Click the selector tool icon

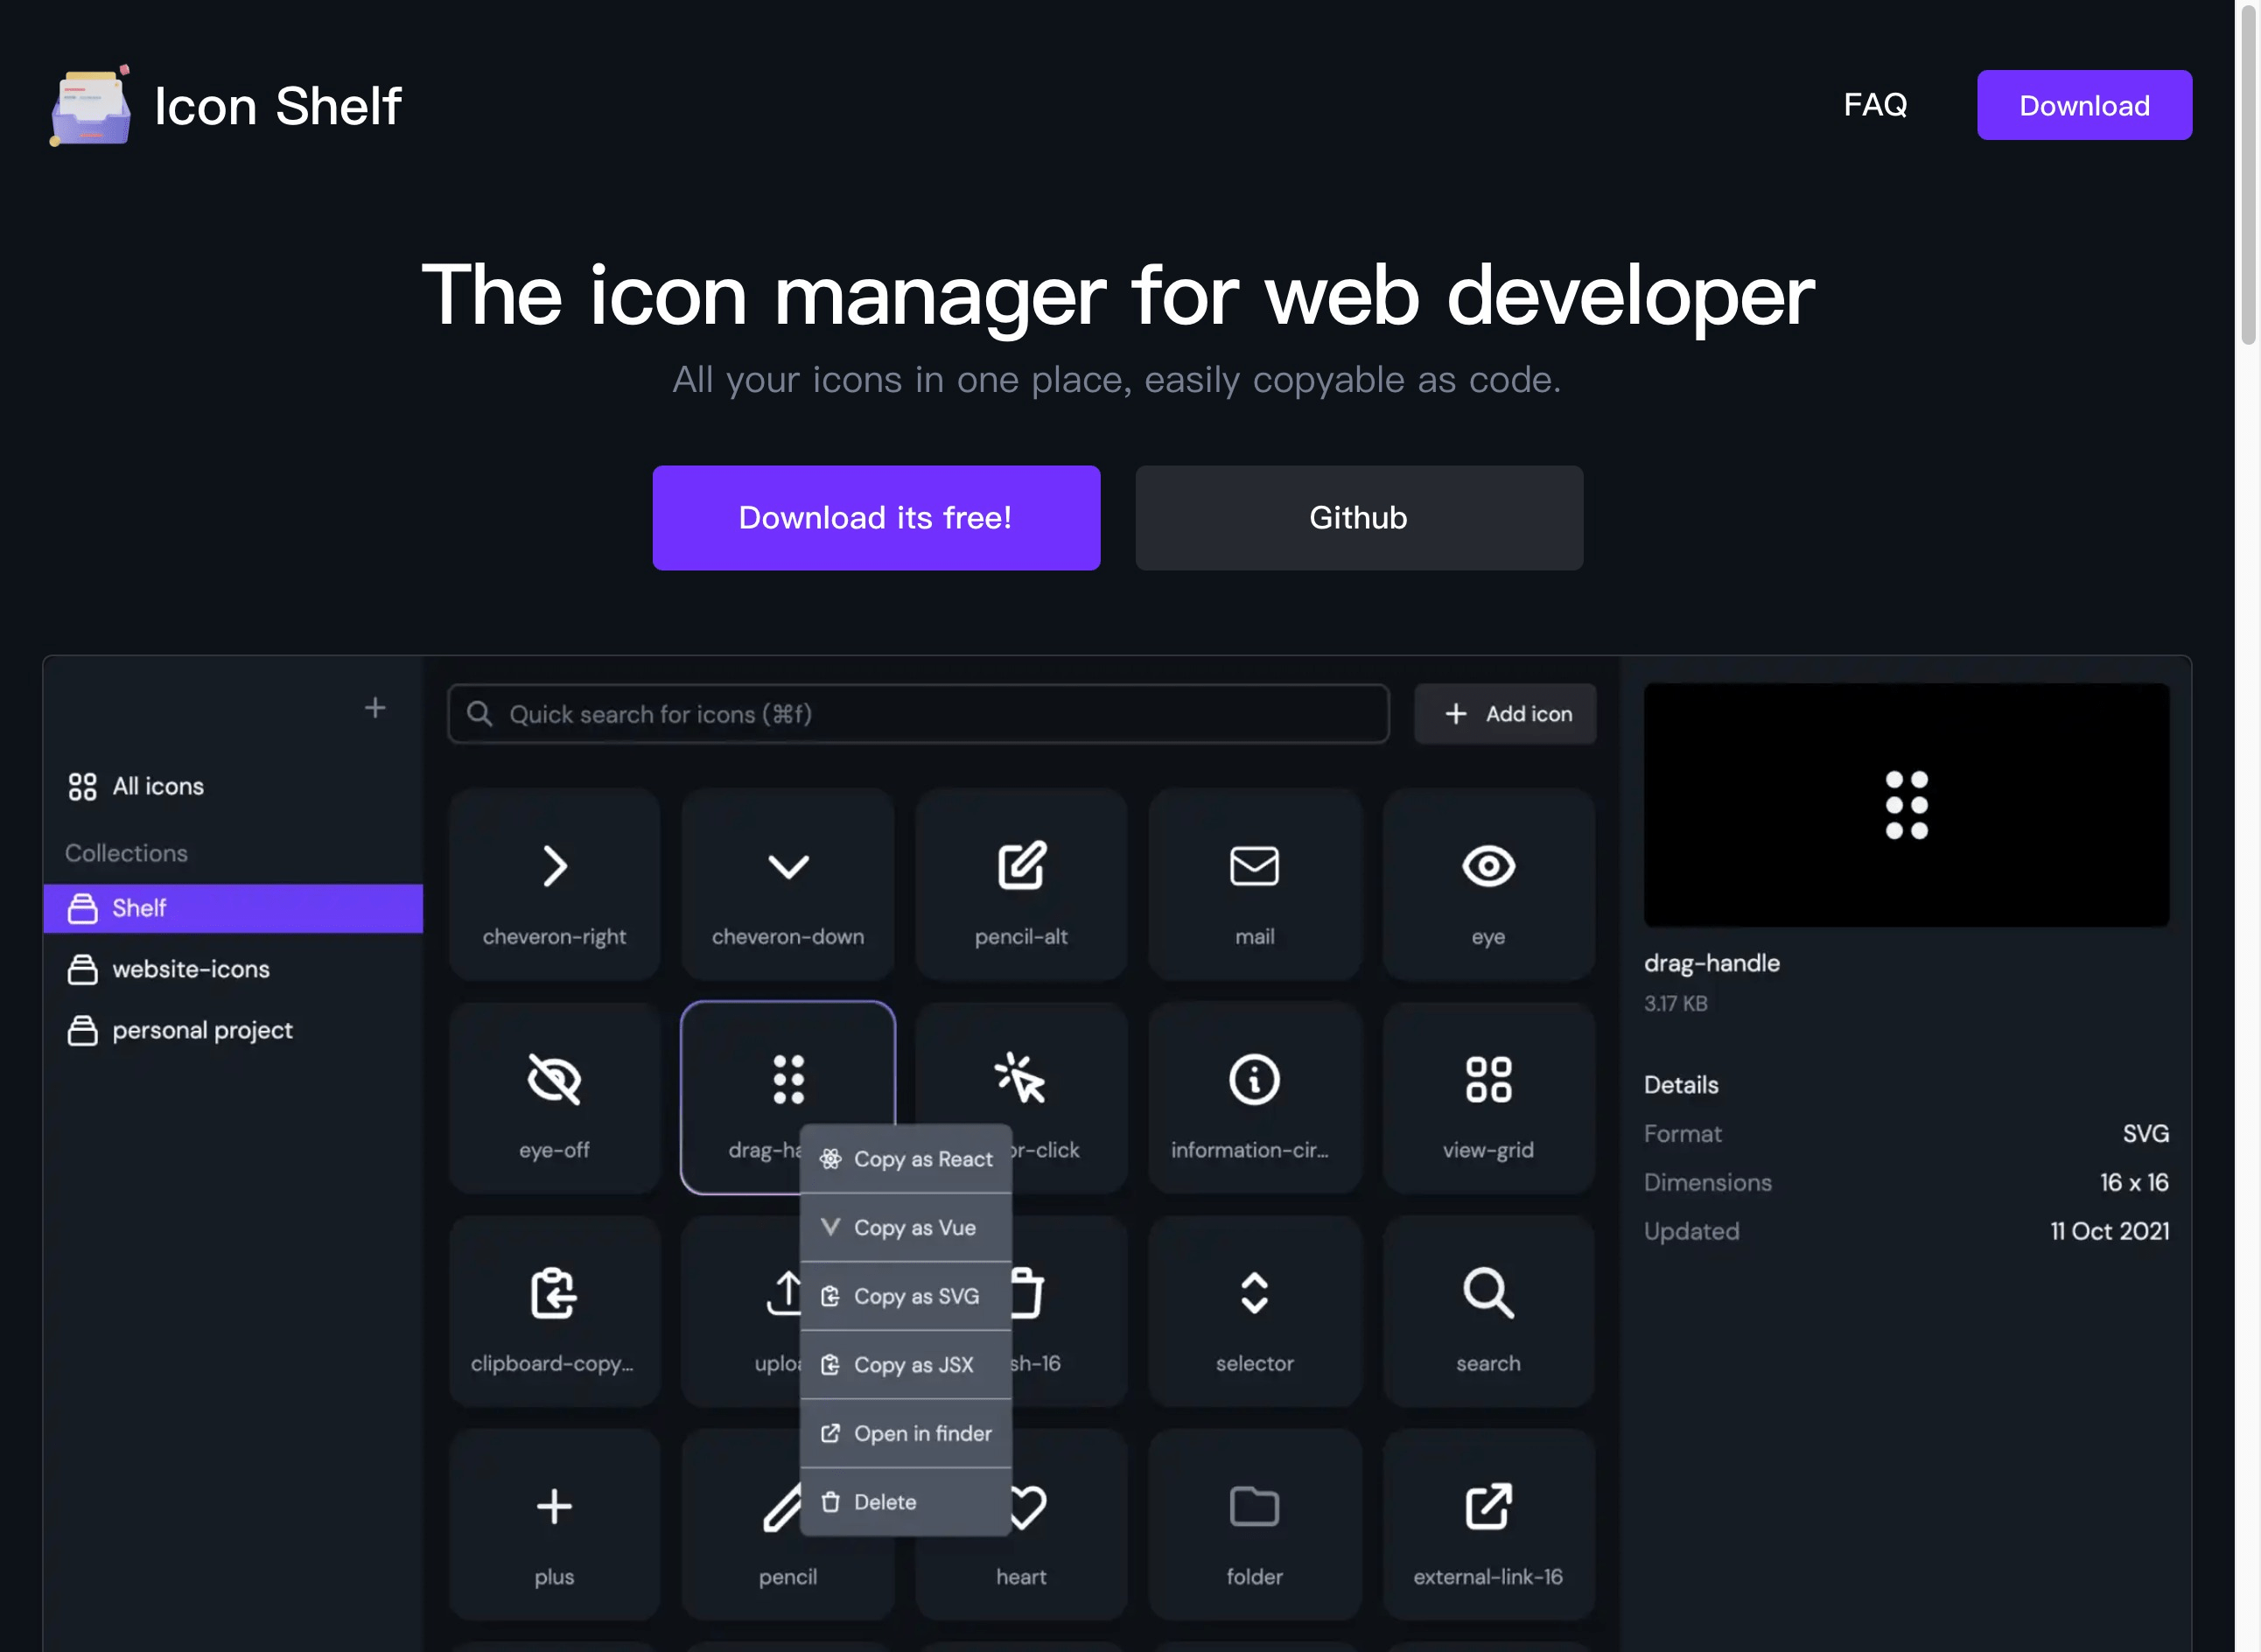click(1253, 1291)
